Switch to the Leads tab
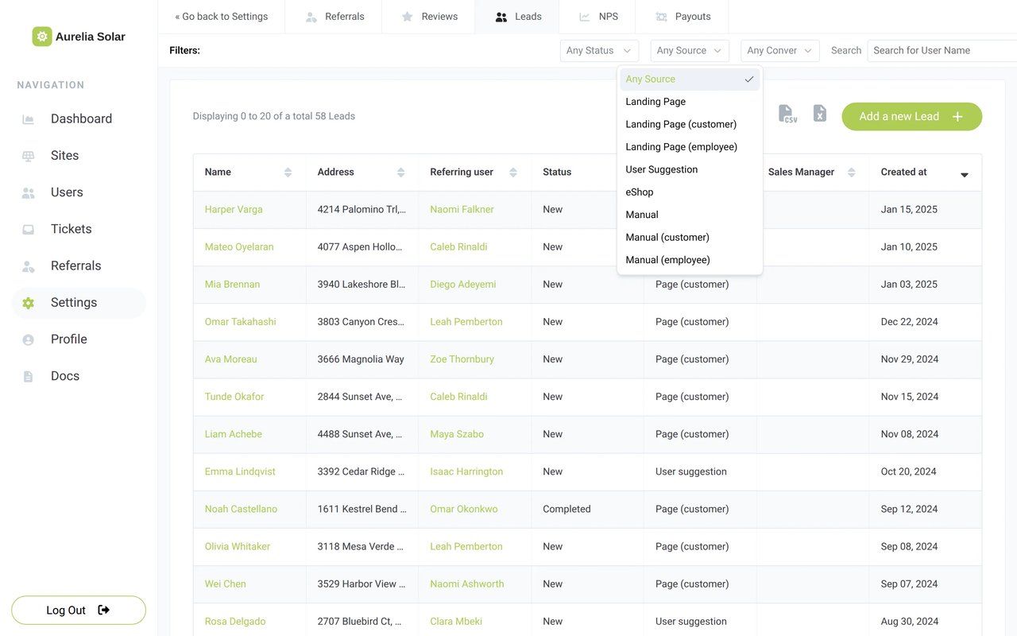The width and height of the screenshot is (1017, 636). click(517, 17)
